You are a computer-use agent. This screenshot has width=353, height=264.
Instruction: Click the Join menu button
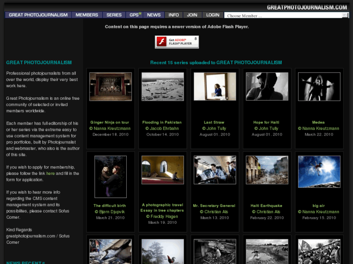tap(192, 15)
